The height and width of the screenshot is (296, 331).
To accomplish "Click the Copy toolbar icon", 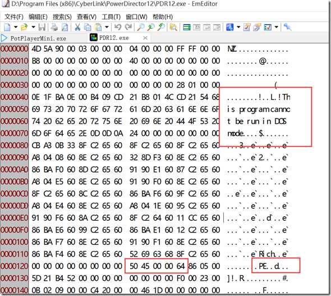I will (88, 27).
